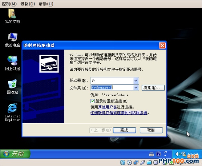202x166 pixels.
Task: Open the 设备(D) menu
Action: (28, 4)
